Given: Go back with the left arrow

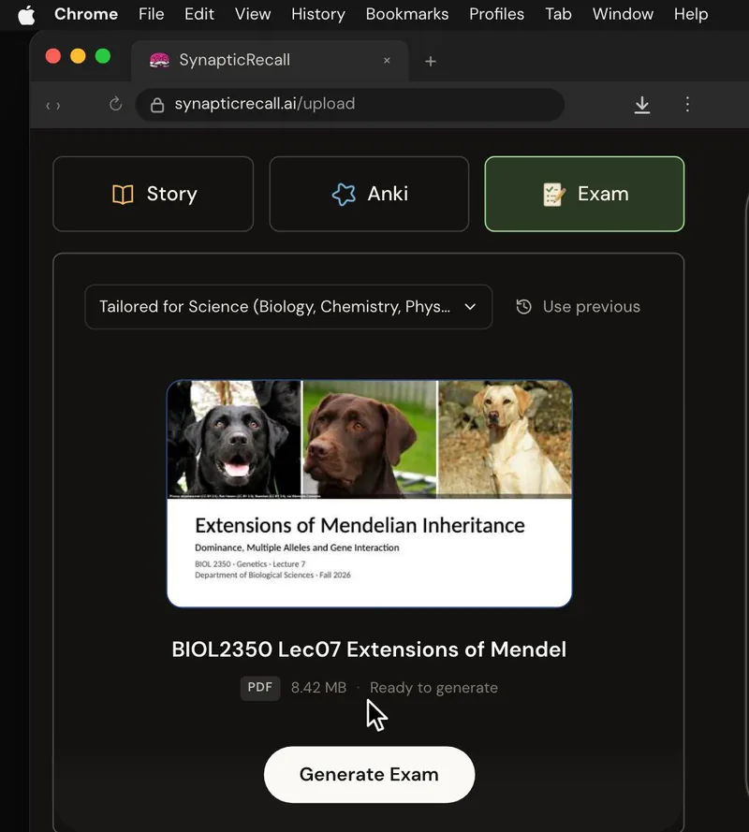Looking at the screenshot, I should pos(49,106).
